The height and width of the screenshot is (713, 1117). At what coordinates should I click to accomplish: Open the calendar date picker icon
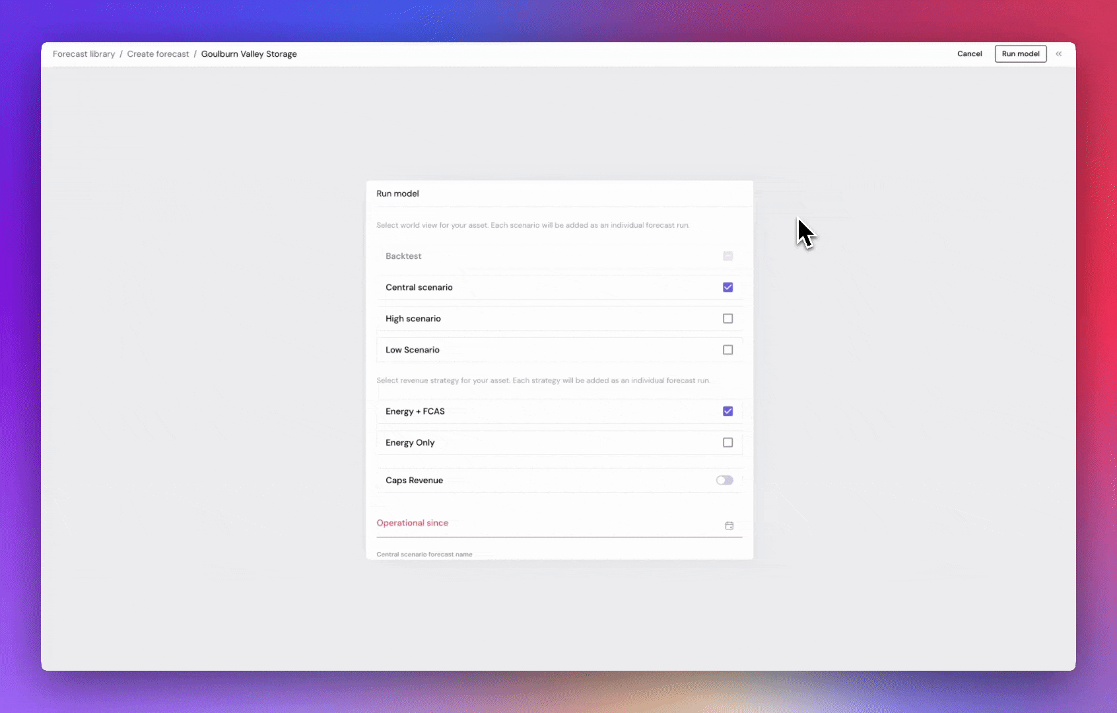(729, 526)
